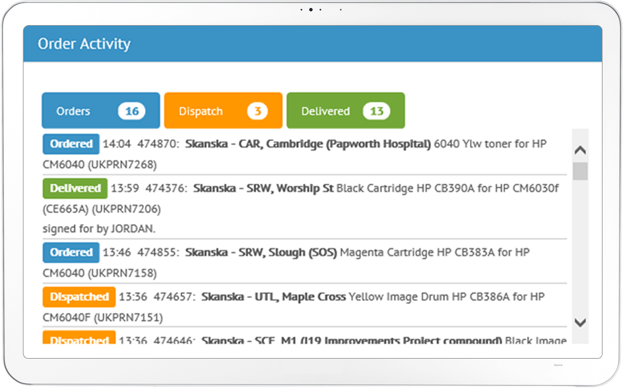This screenshot has width=623, height=389.
Task: Click the '(CE665A) (UKPRN7206)' text
Action: coord(102,209)
